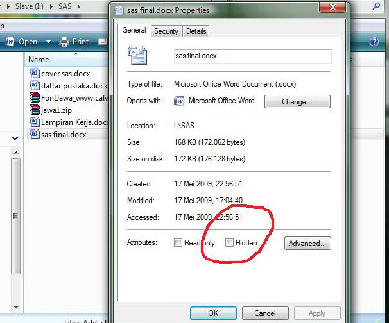The image size is (389, 323).
Task: Open the blue Help question mark icon
Action: click(x=374, y=42)
